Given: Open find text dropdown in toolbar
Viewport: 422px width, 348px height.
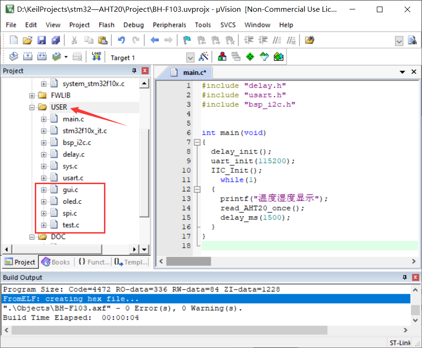Looking at the screenshot, I should (399, 41).
